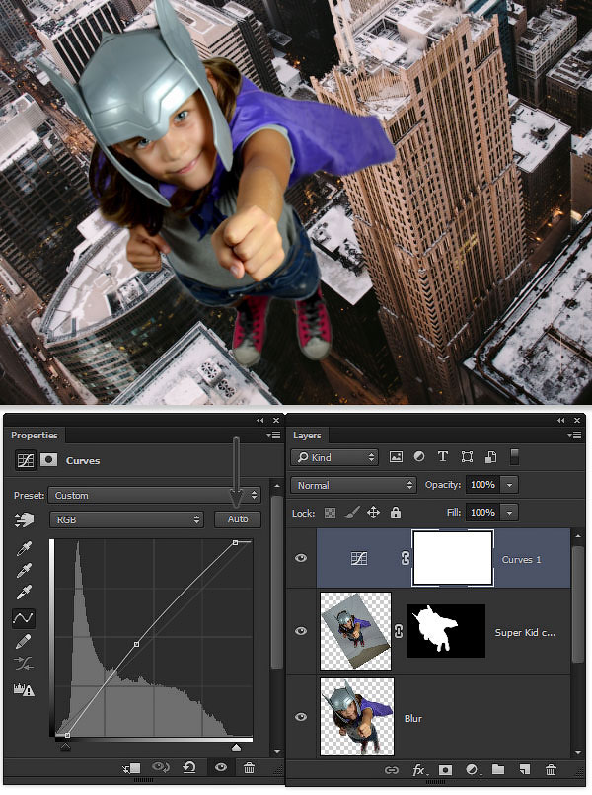Activate the on-image adjustment hand tool

(x=24, y=519)
